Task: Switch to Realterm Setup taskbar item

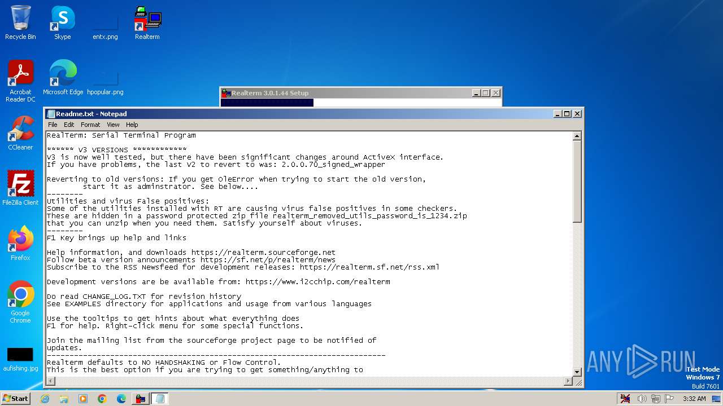Action: point(141,399)
